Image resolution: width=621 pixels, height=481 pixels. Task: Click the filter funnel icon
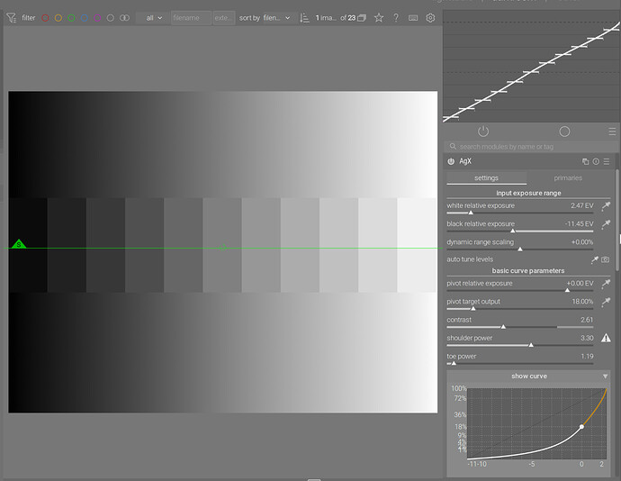pyautogui.click(x=12, y=18)
